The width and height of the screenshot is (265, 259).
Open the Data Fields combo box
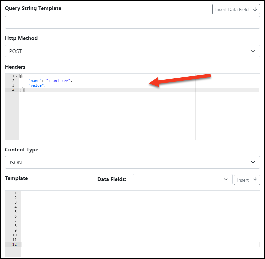click(182, 179)
